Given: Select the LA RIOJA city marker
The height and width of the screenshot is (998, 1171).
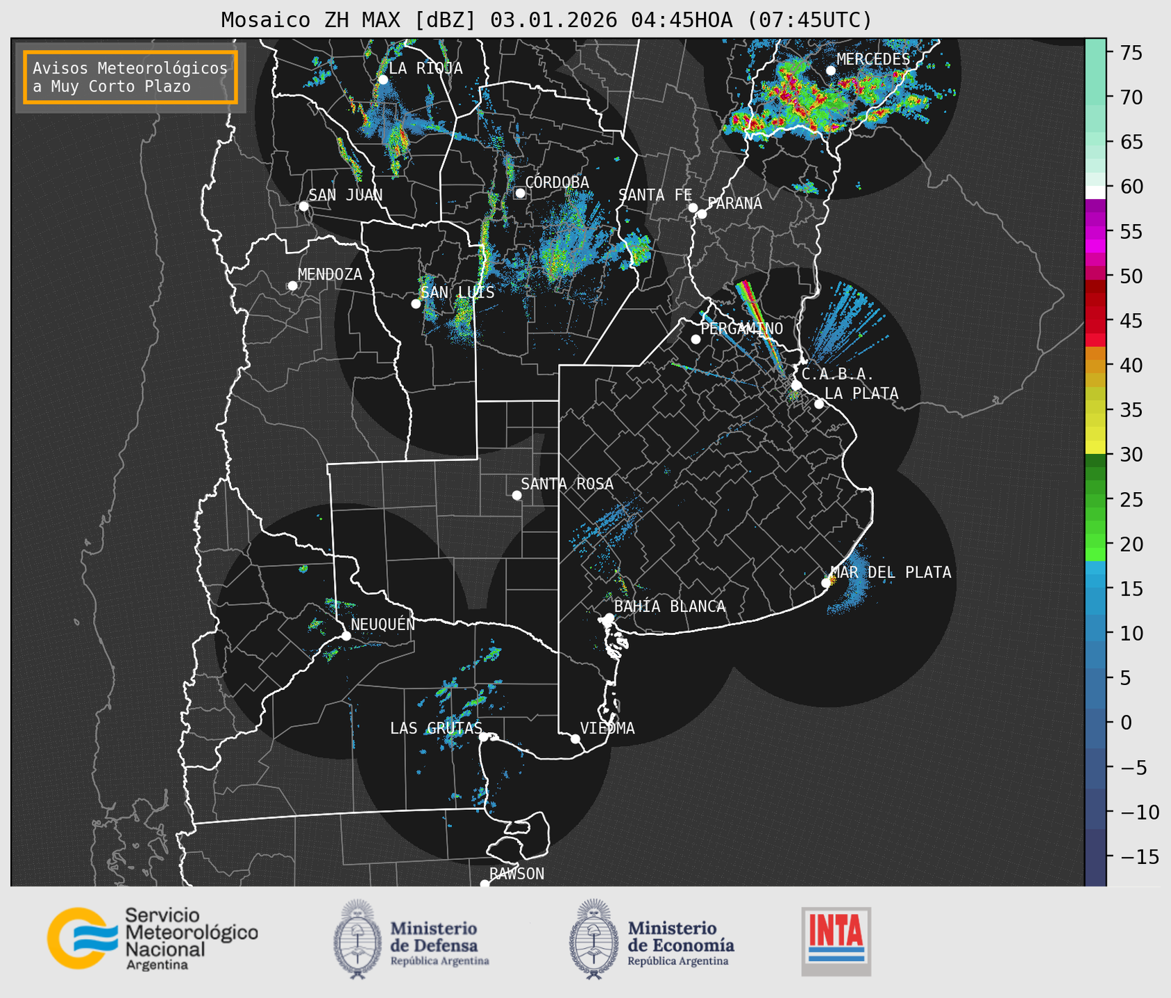Looking at the screenshot, I should [x=383, y=80].
